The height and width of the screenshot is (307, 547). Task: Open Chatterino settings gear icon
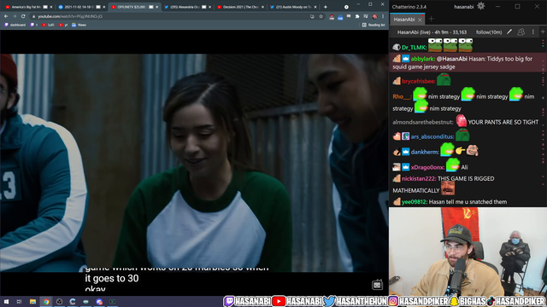click(480, 6)
